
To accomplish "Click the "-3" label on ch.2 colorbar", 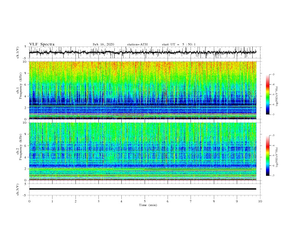I will tap(273, 136).
